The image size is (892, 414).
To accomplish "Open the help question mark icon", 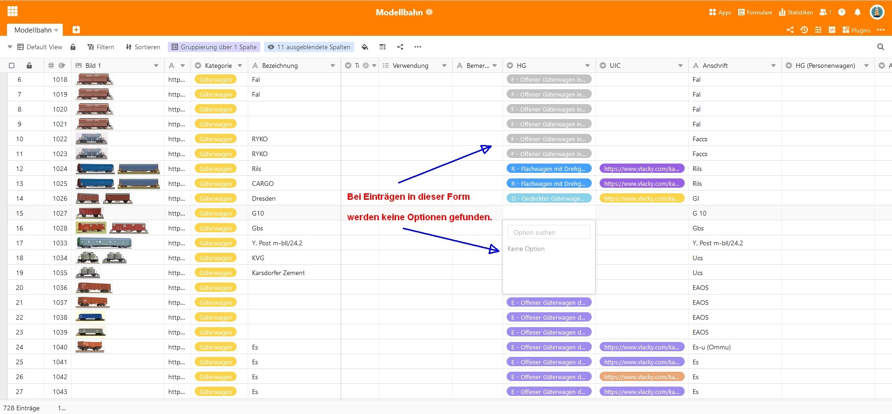I will coord(842,13).
